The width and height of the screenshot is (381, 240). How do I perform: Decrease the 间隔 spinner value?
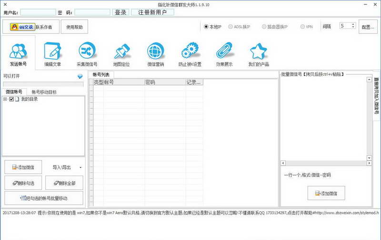pos(353,27)
